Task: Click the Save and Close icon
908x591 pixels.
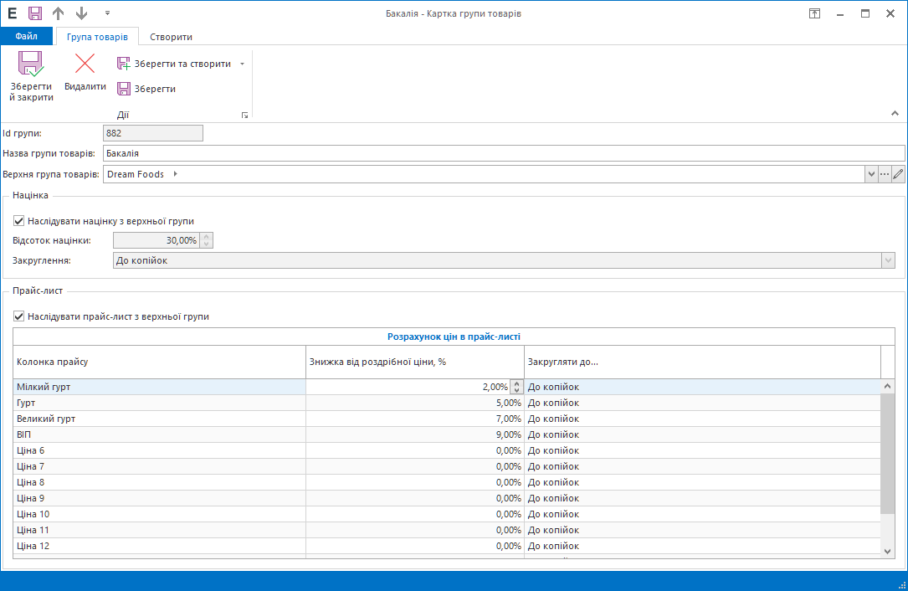Action: click(x=31, y=65)
